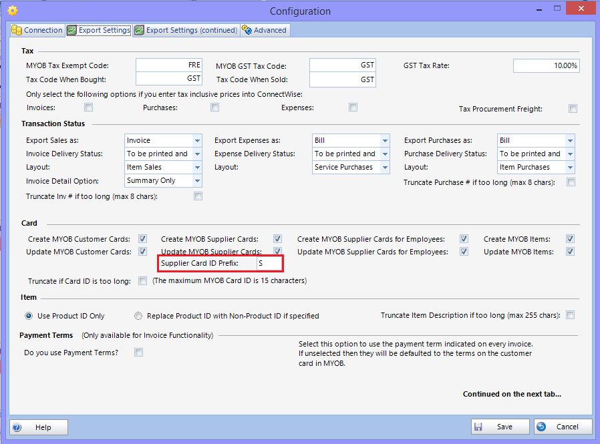Open the Connection tab
The image size is (600, 444).
click(x=37, y=30)
